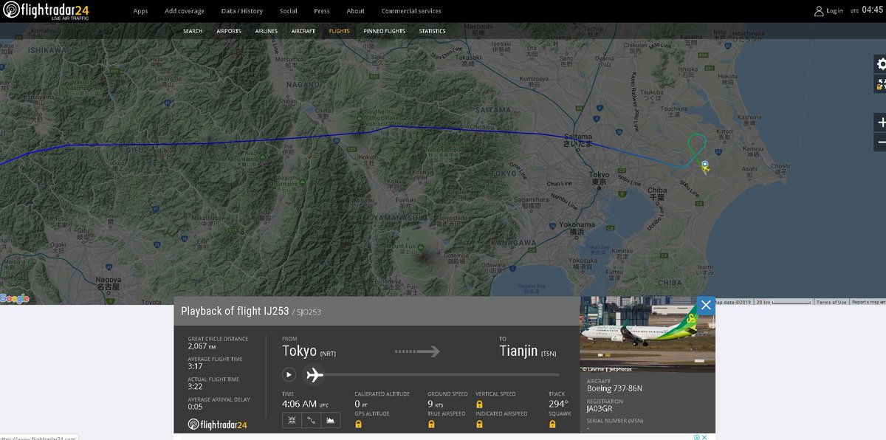Viewport: 886px width, 440px height.
Task: Click the indicated airspeed lock icon
Action: tap(479, 424)
